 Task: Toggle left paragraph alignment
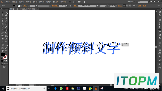pyautogui.click(x=124, y=6)
